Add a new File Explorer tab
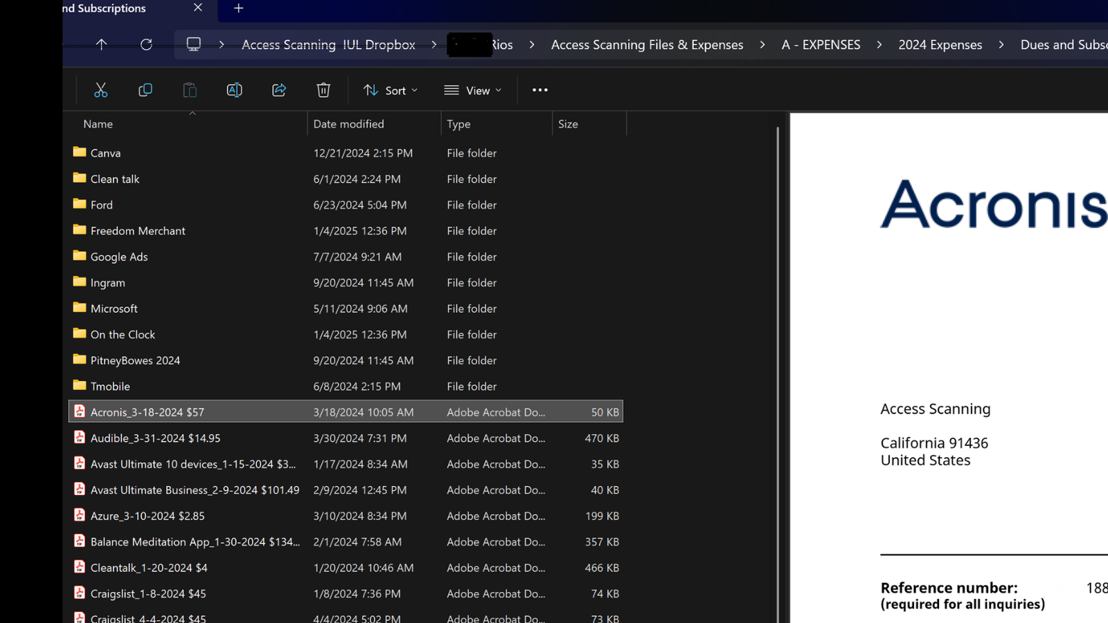The width and height of the screenshot is (1108, 623). click(x=238, y=8)
